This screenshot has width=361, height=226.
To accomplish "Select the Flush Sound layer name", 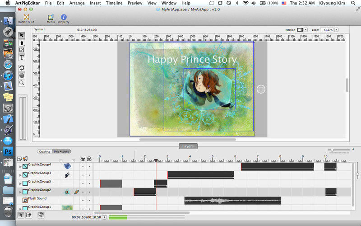I will pos(37,198).
